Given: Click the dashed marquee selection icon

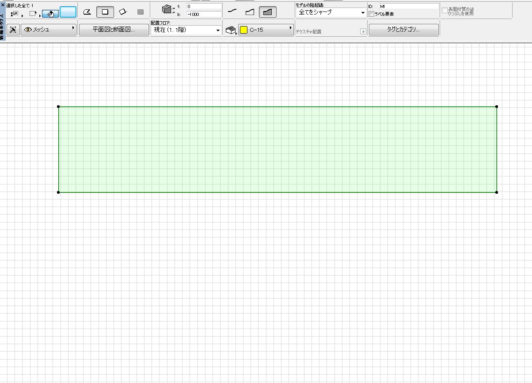Looking at the screenshot, I should click(x=33, y=13).
